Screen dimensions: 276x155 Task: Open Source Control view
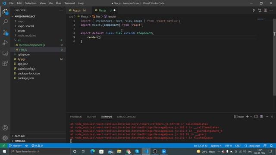tap(5, 32)
